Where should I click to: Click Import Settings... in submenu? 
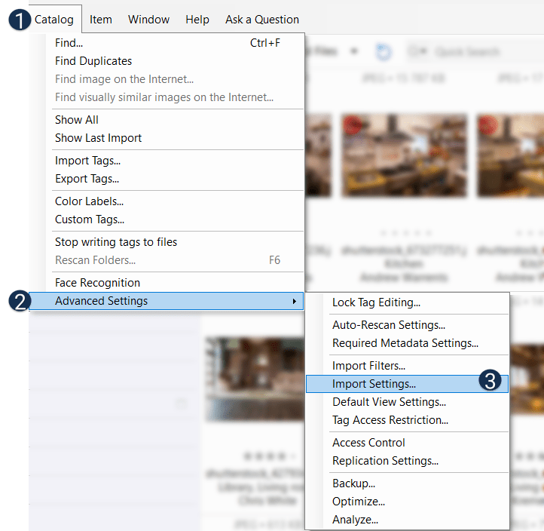tap(374, 384)
